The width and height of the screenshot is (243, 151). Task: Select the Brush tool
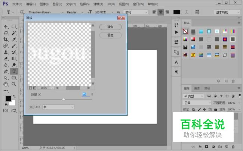pyautogui.click(x=14, y=46)
